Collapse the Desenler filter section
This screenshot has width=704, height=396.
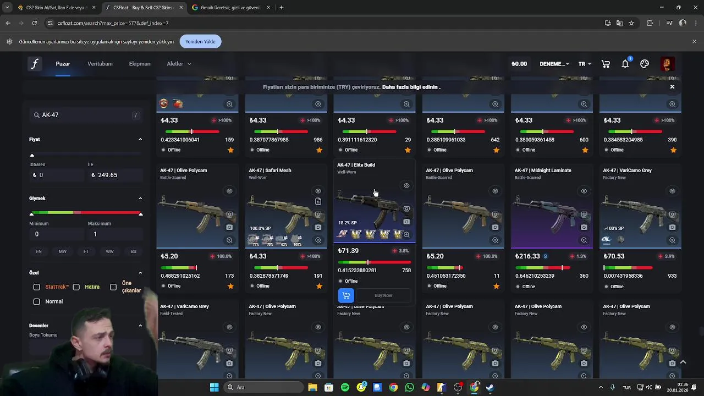140,326
